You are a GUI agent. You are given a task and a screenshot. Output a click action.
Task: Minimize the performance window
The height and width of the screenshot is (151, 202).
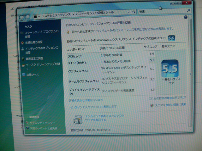click(x=173, y=3)
